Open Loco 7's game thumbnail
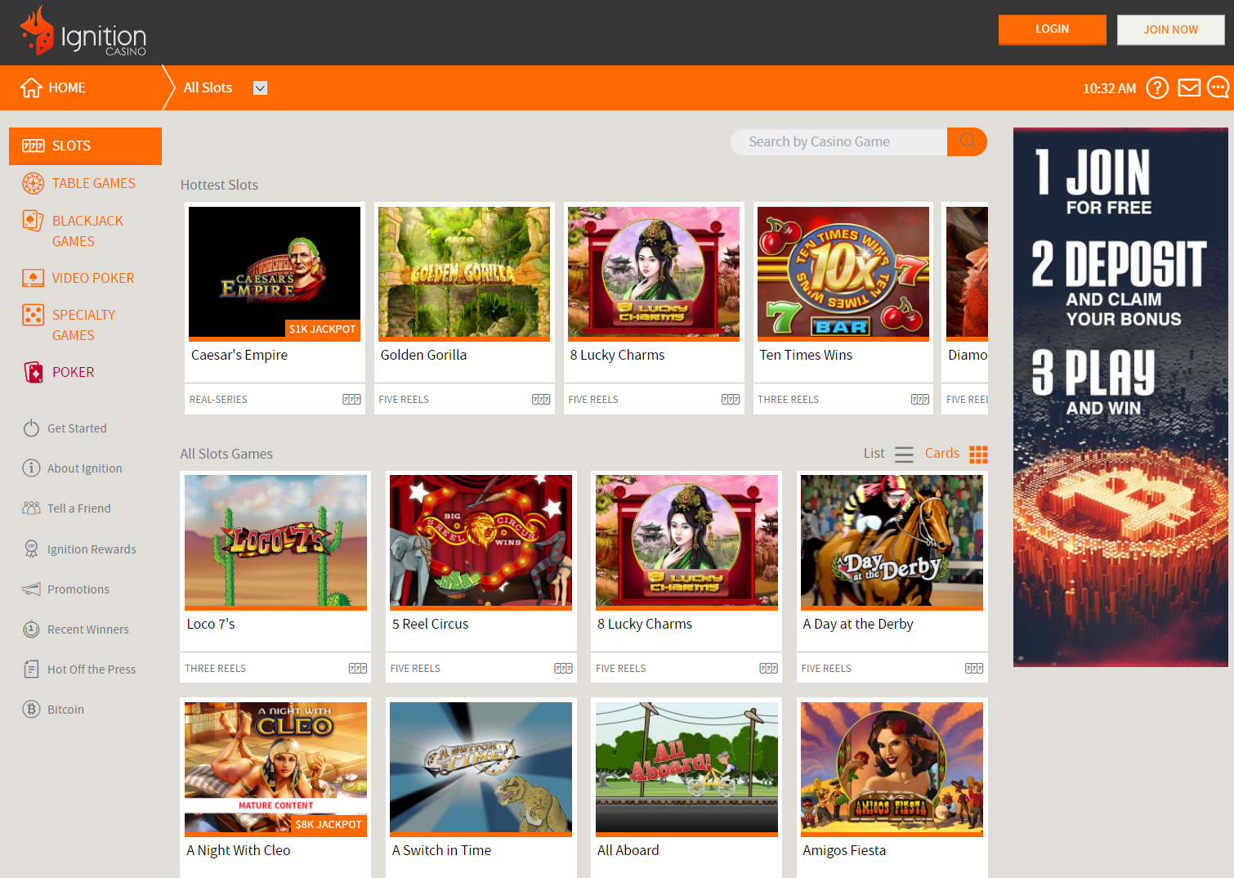The image size is (1234, 878). coord(275,541)
